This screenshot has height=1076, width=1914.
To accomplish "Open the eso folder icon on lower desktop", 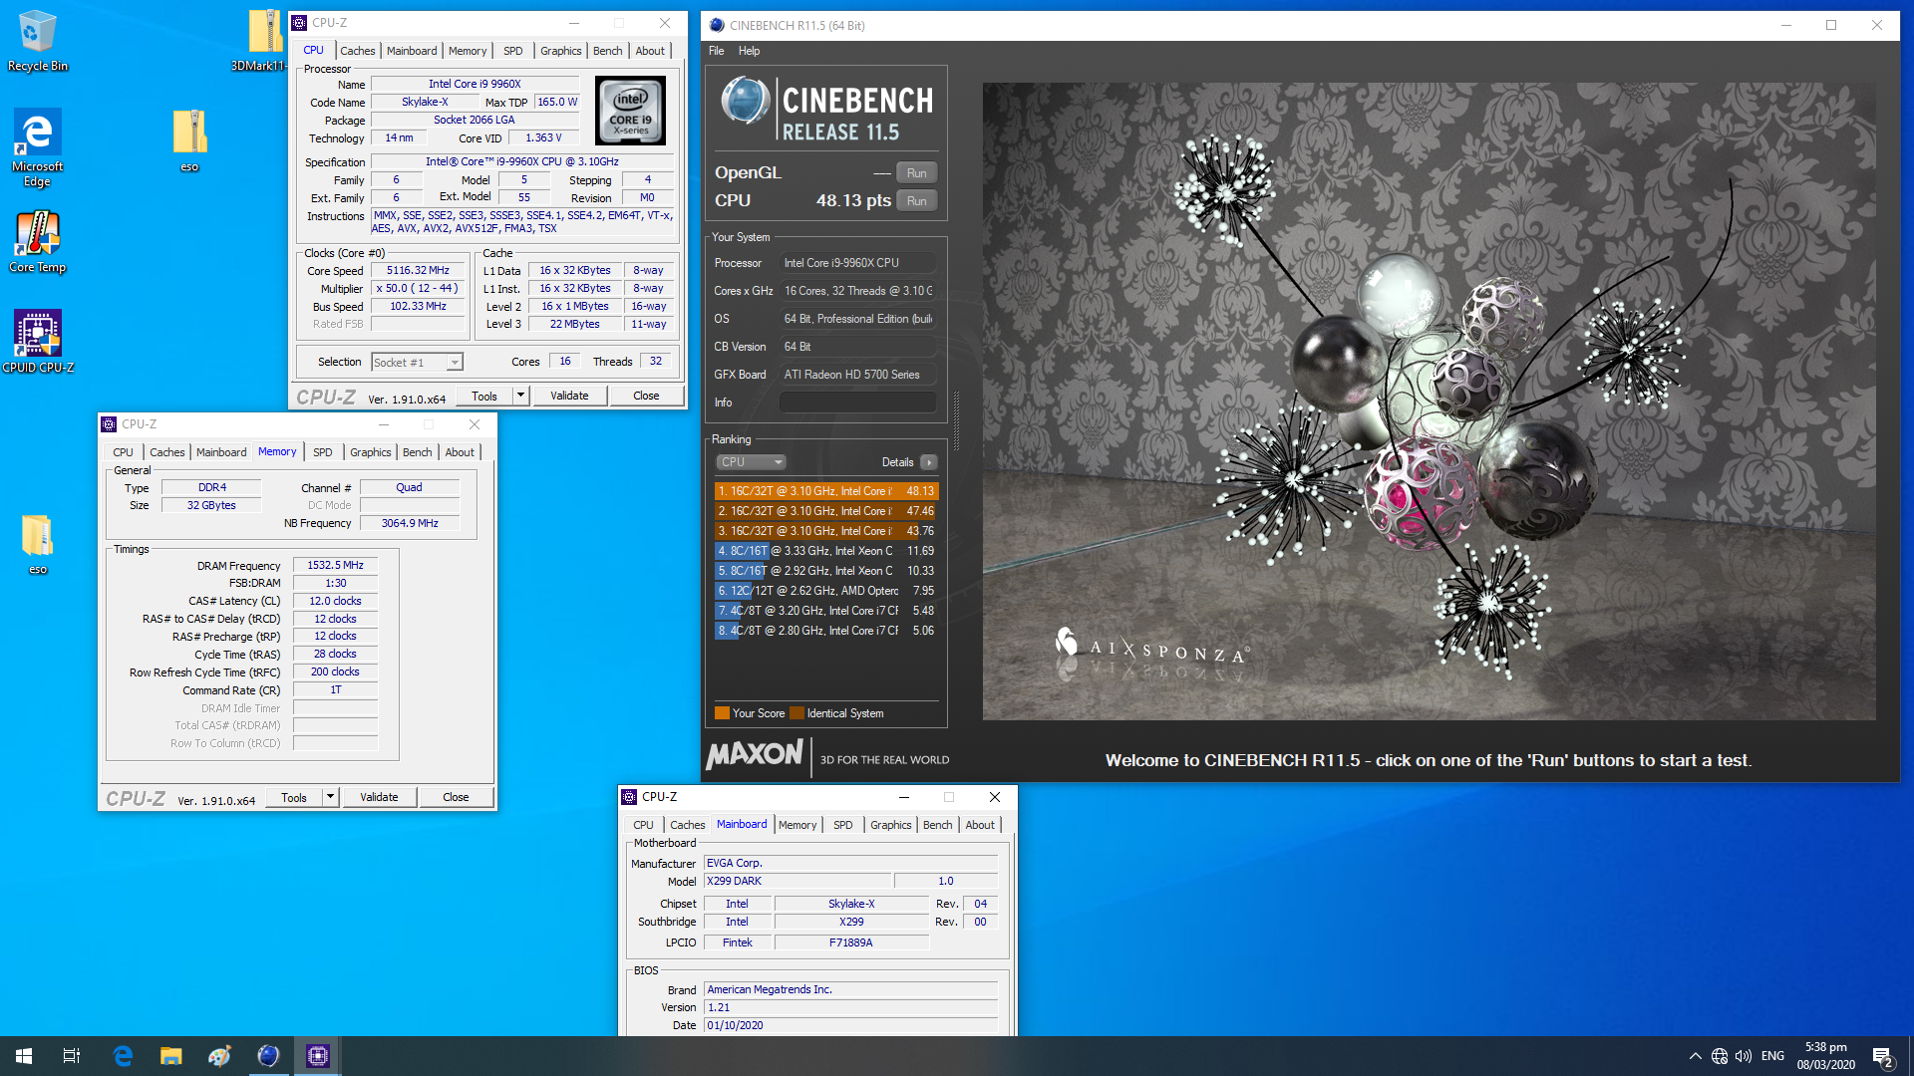I will (x=37, y=544).
